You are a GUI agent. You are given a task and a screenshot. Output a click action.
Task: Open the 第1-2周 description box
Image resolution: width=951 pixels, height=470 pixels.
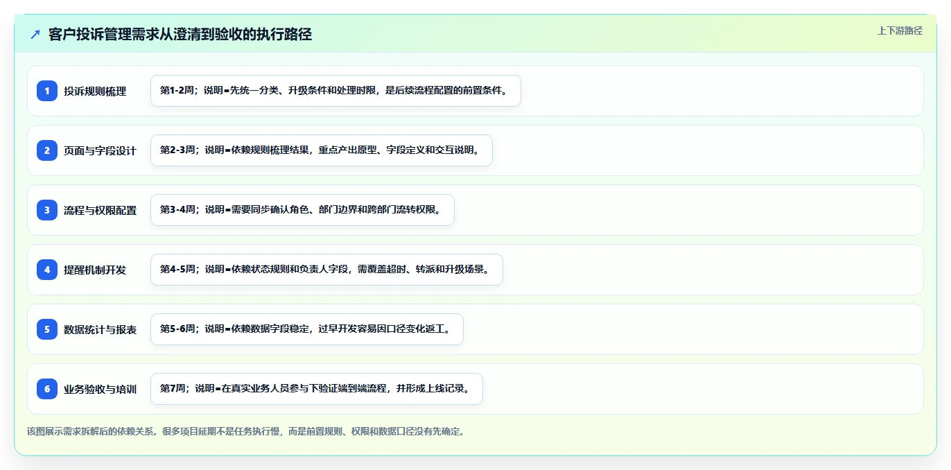[335, 91]
